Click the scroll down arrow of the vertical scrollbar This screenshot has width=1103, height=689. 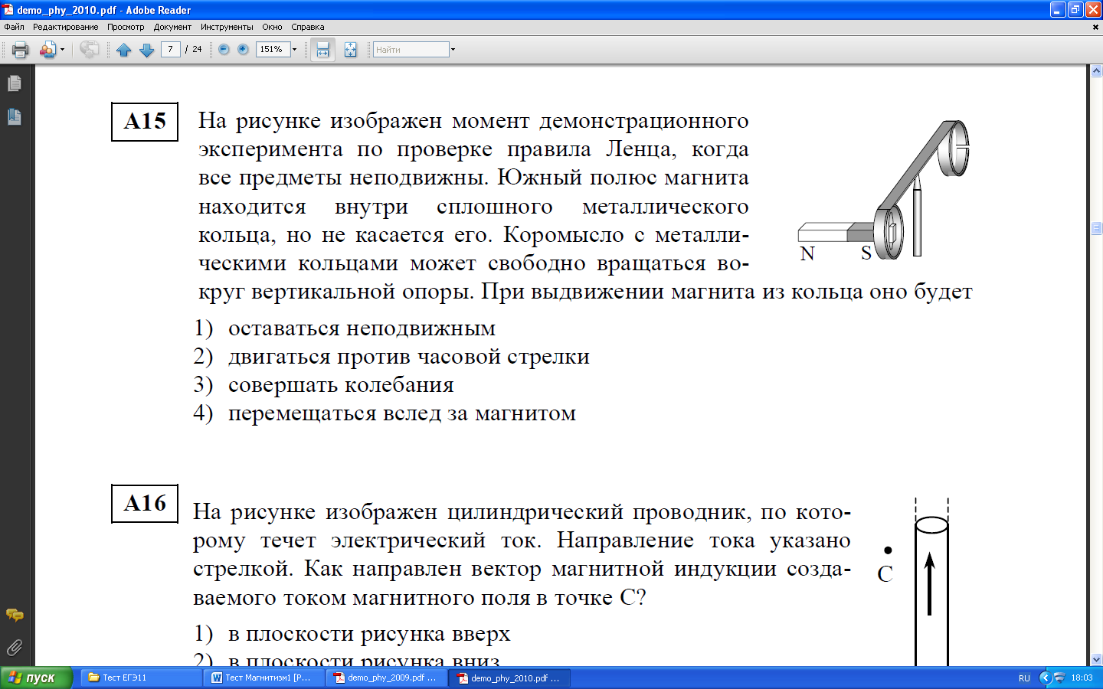click(x=1096, y=660)
